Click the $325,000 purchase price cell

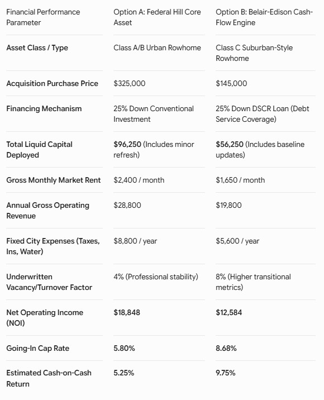[130, 83]
